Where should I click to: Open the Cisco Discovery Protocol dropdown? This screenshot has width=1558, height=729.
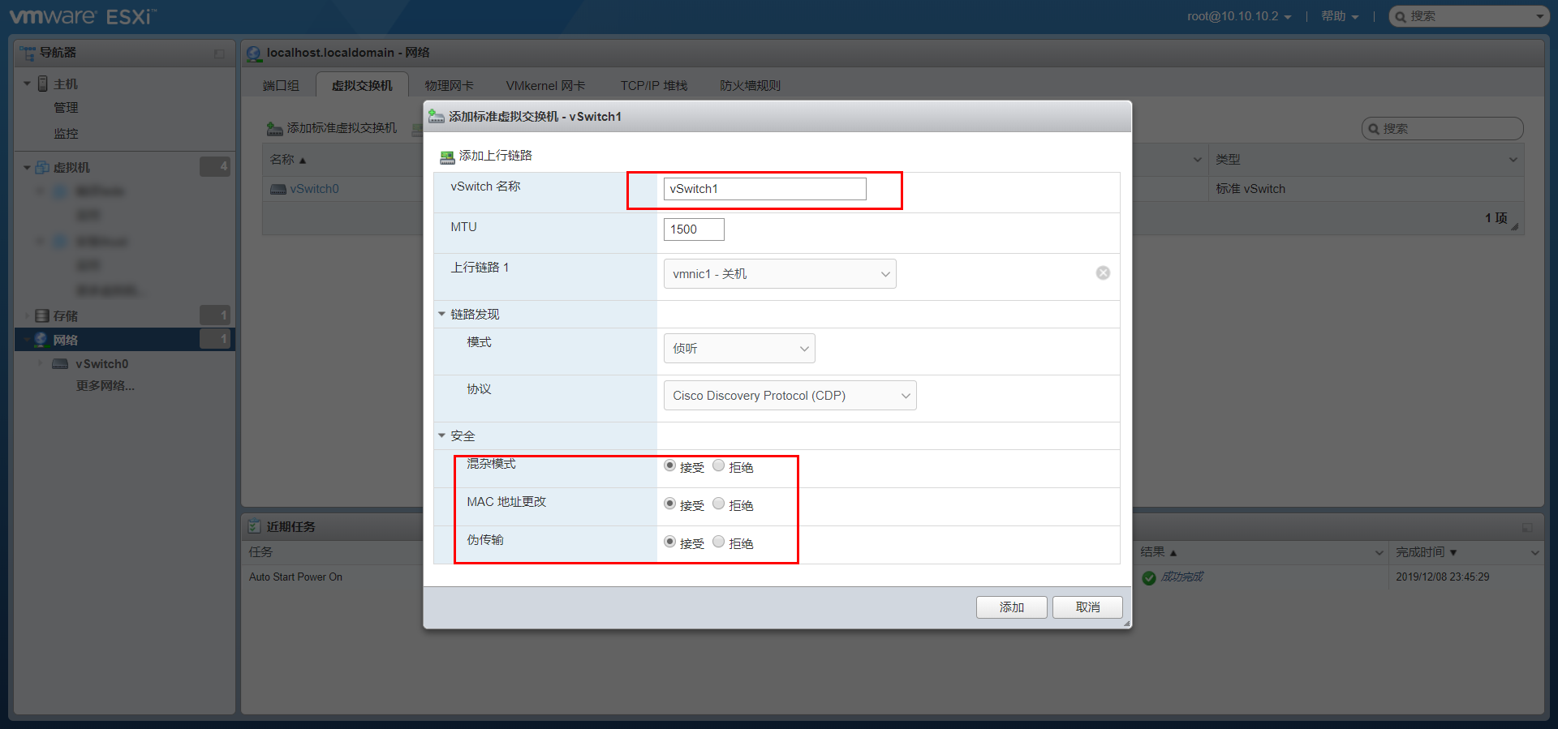pos(790,396)
